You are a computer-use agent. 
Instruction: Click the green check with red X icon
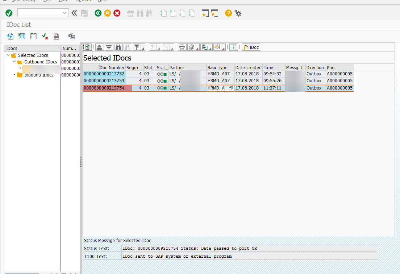pyautogui.click(x=45, y=36)
